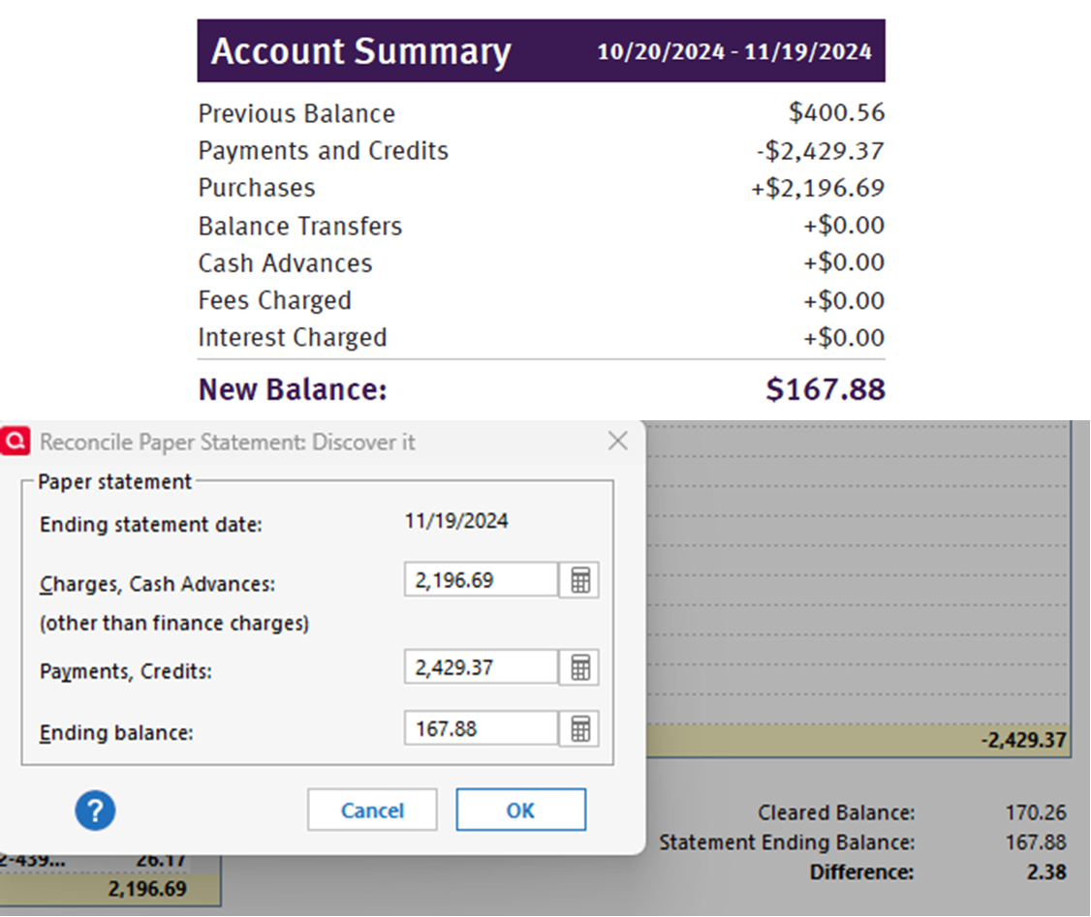Click the Cancel button
This screenshot has height=917, width=1091.
[x=372, y=810]
